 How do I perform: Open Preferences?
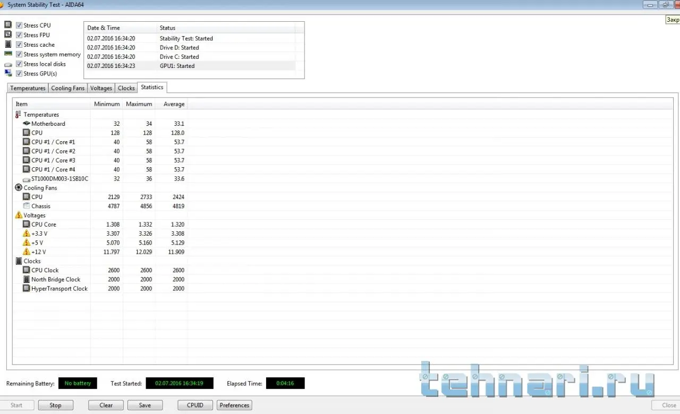pyautogui.click(x=234, y=405)
